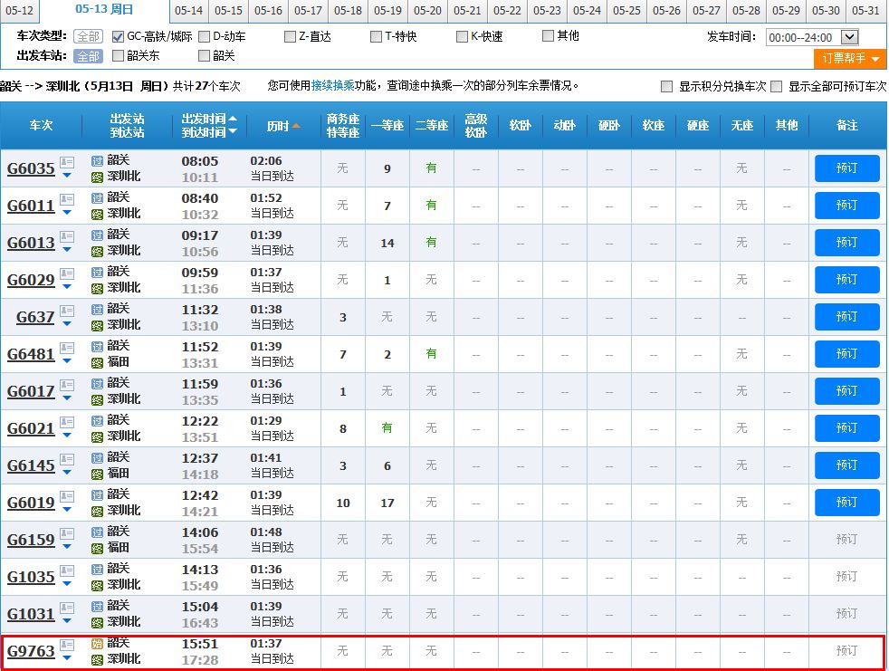Check the 显示积分兑换车次 option
Viewport: 889px width, 671px height.
click(x=664, y=85)
